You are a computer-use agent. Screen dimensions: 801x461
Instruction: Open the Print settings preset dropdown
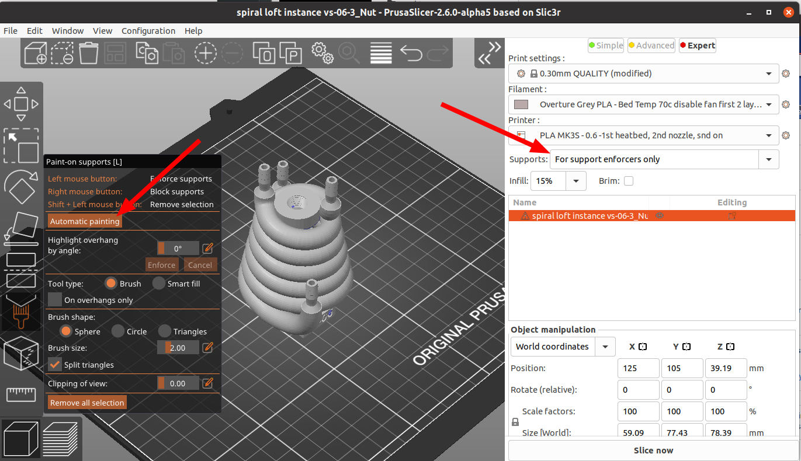(x=644, y=74)
